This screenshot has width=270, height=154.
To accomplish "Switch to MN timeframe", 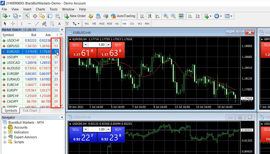I will (147, 23).
